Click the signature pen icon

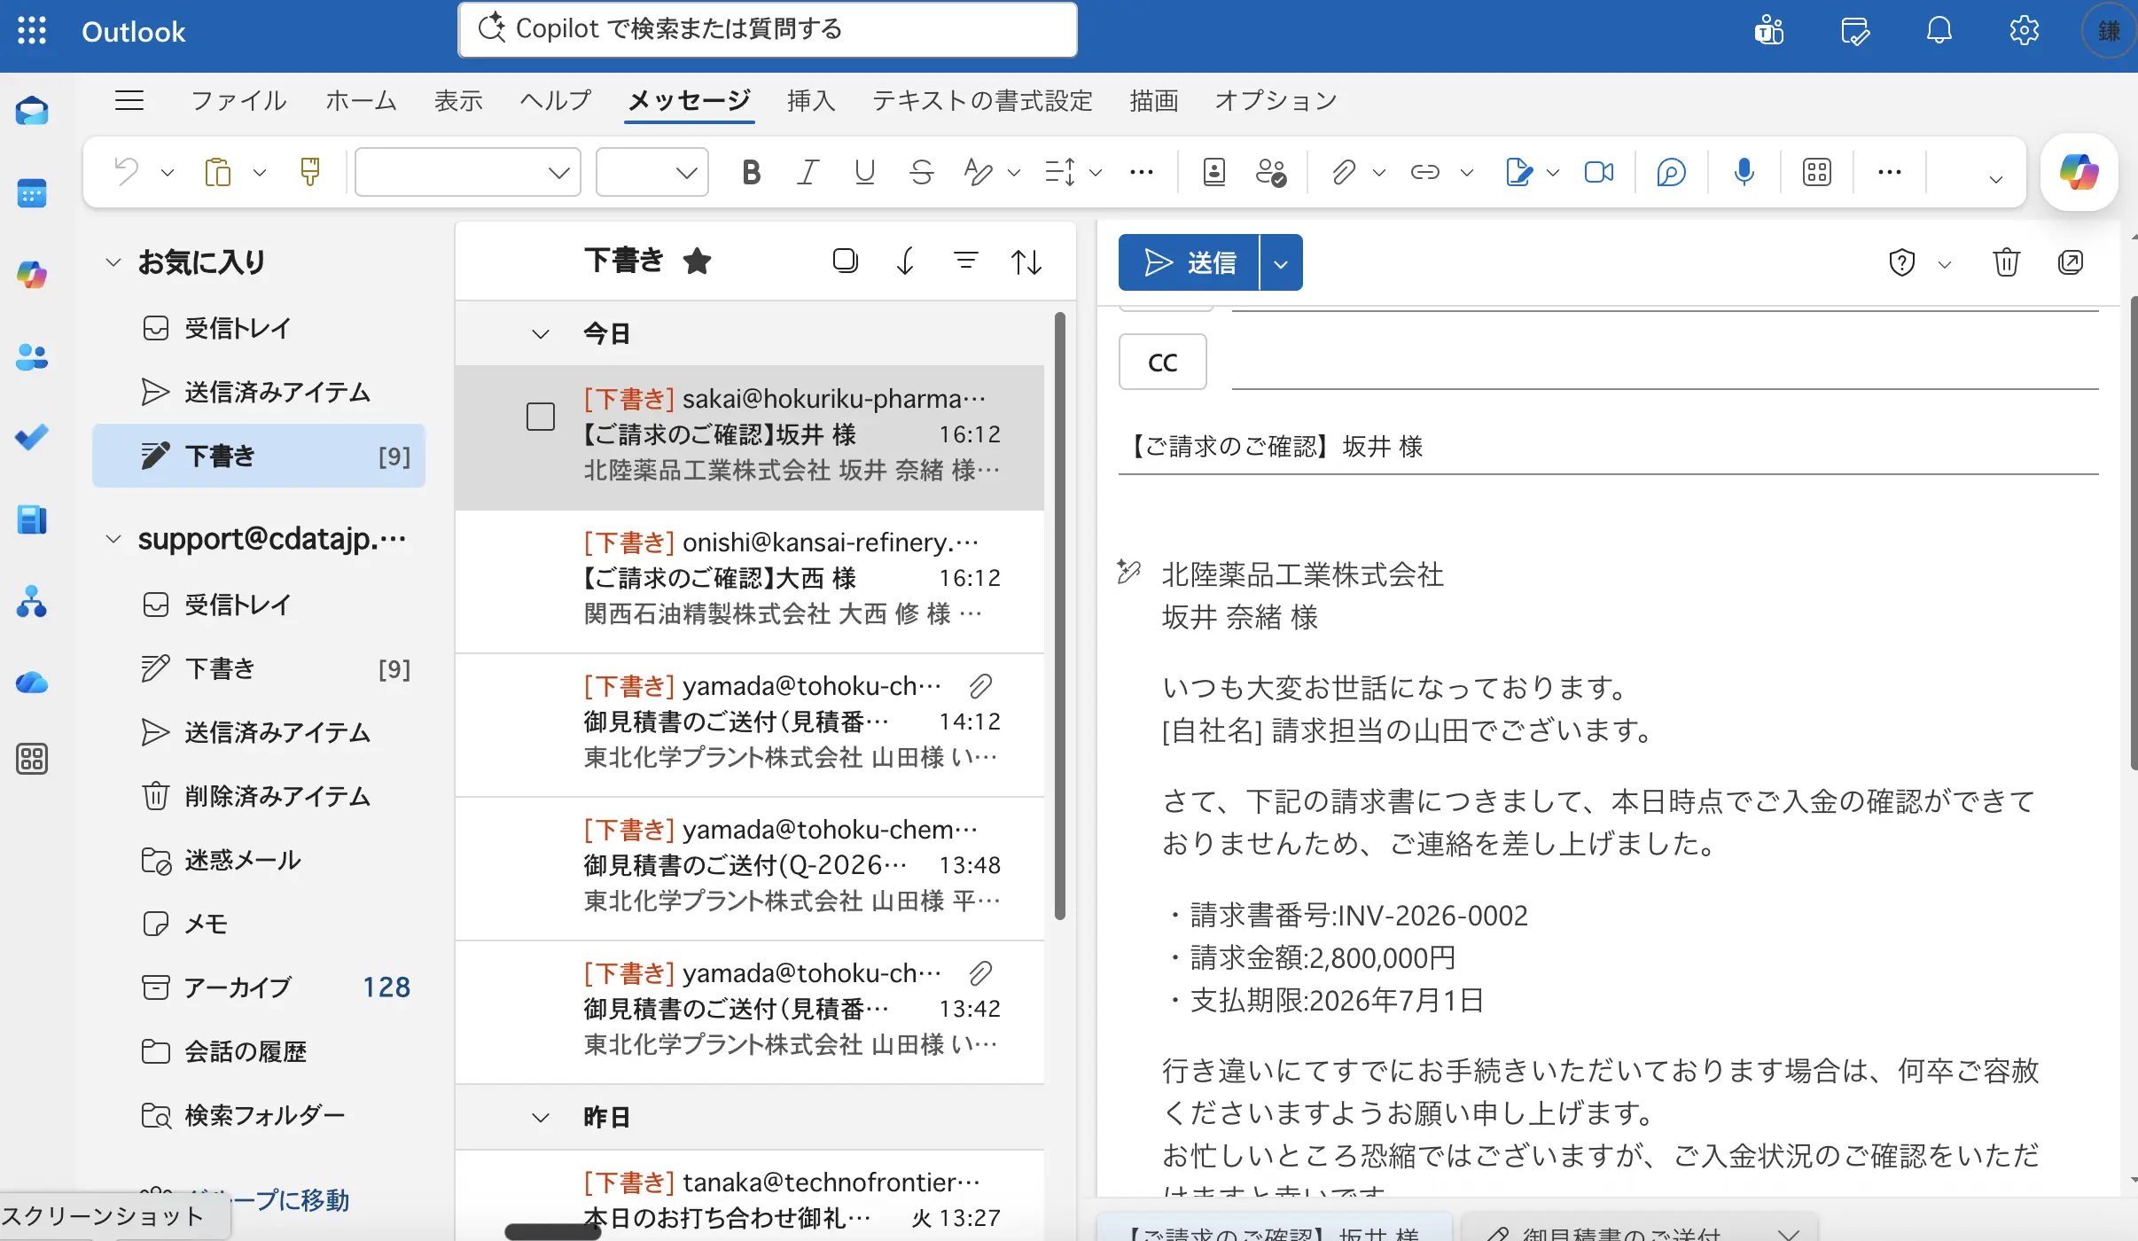[x=1519, y=171]
